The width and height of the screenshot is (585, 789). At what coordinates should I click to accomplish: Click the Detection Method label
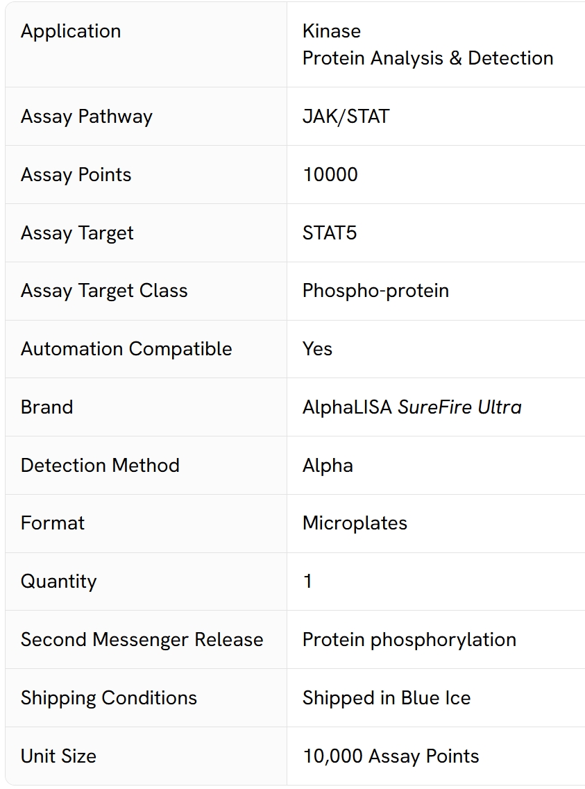100,466
